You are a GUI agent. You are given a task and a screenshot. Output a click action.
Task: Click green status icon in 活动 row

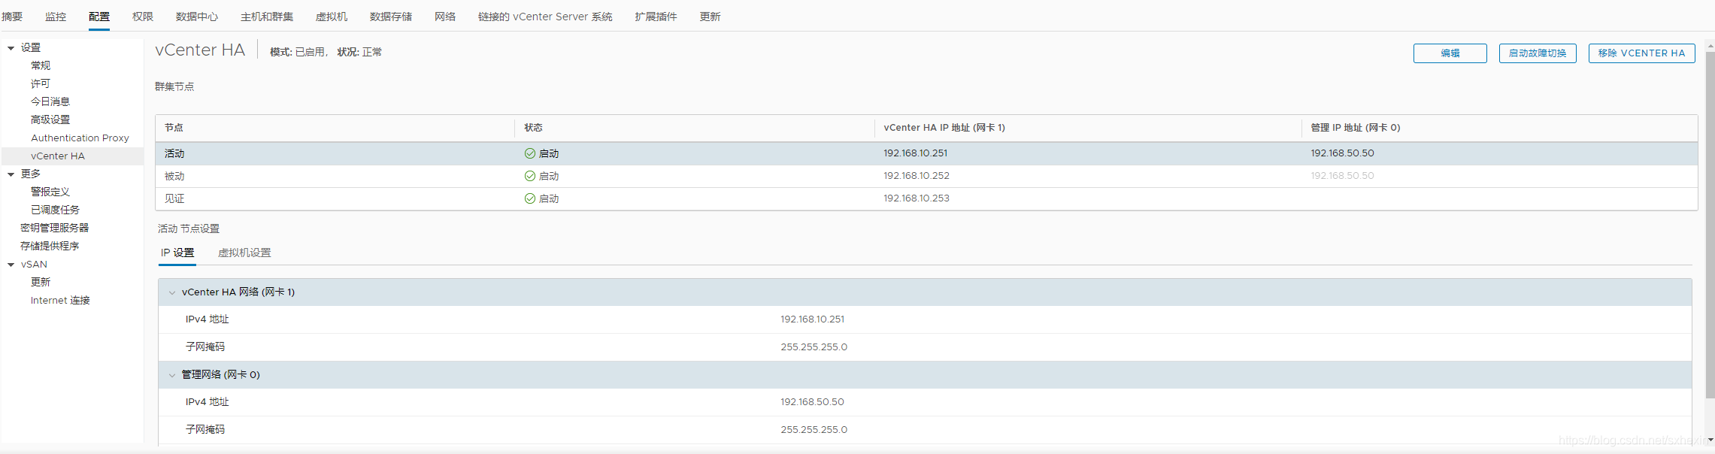coord(530,153)
